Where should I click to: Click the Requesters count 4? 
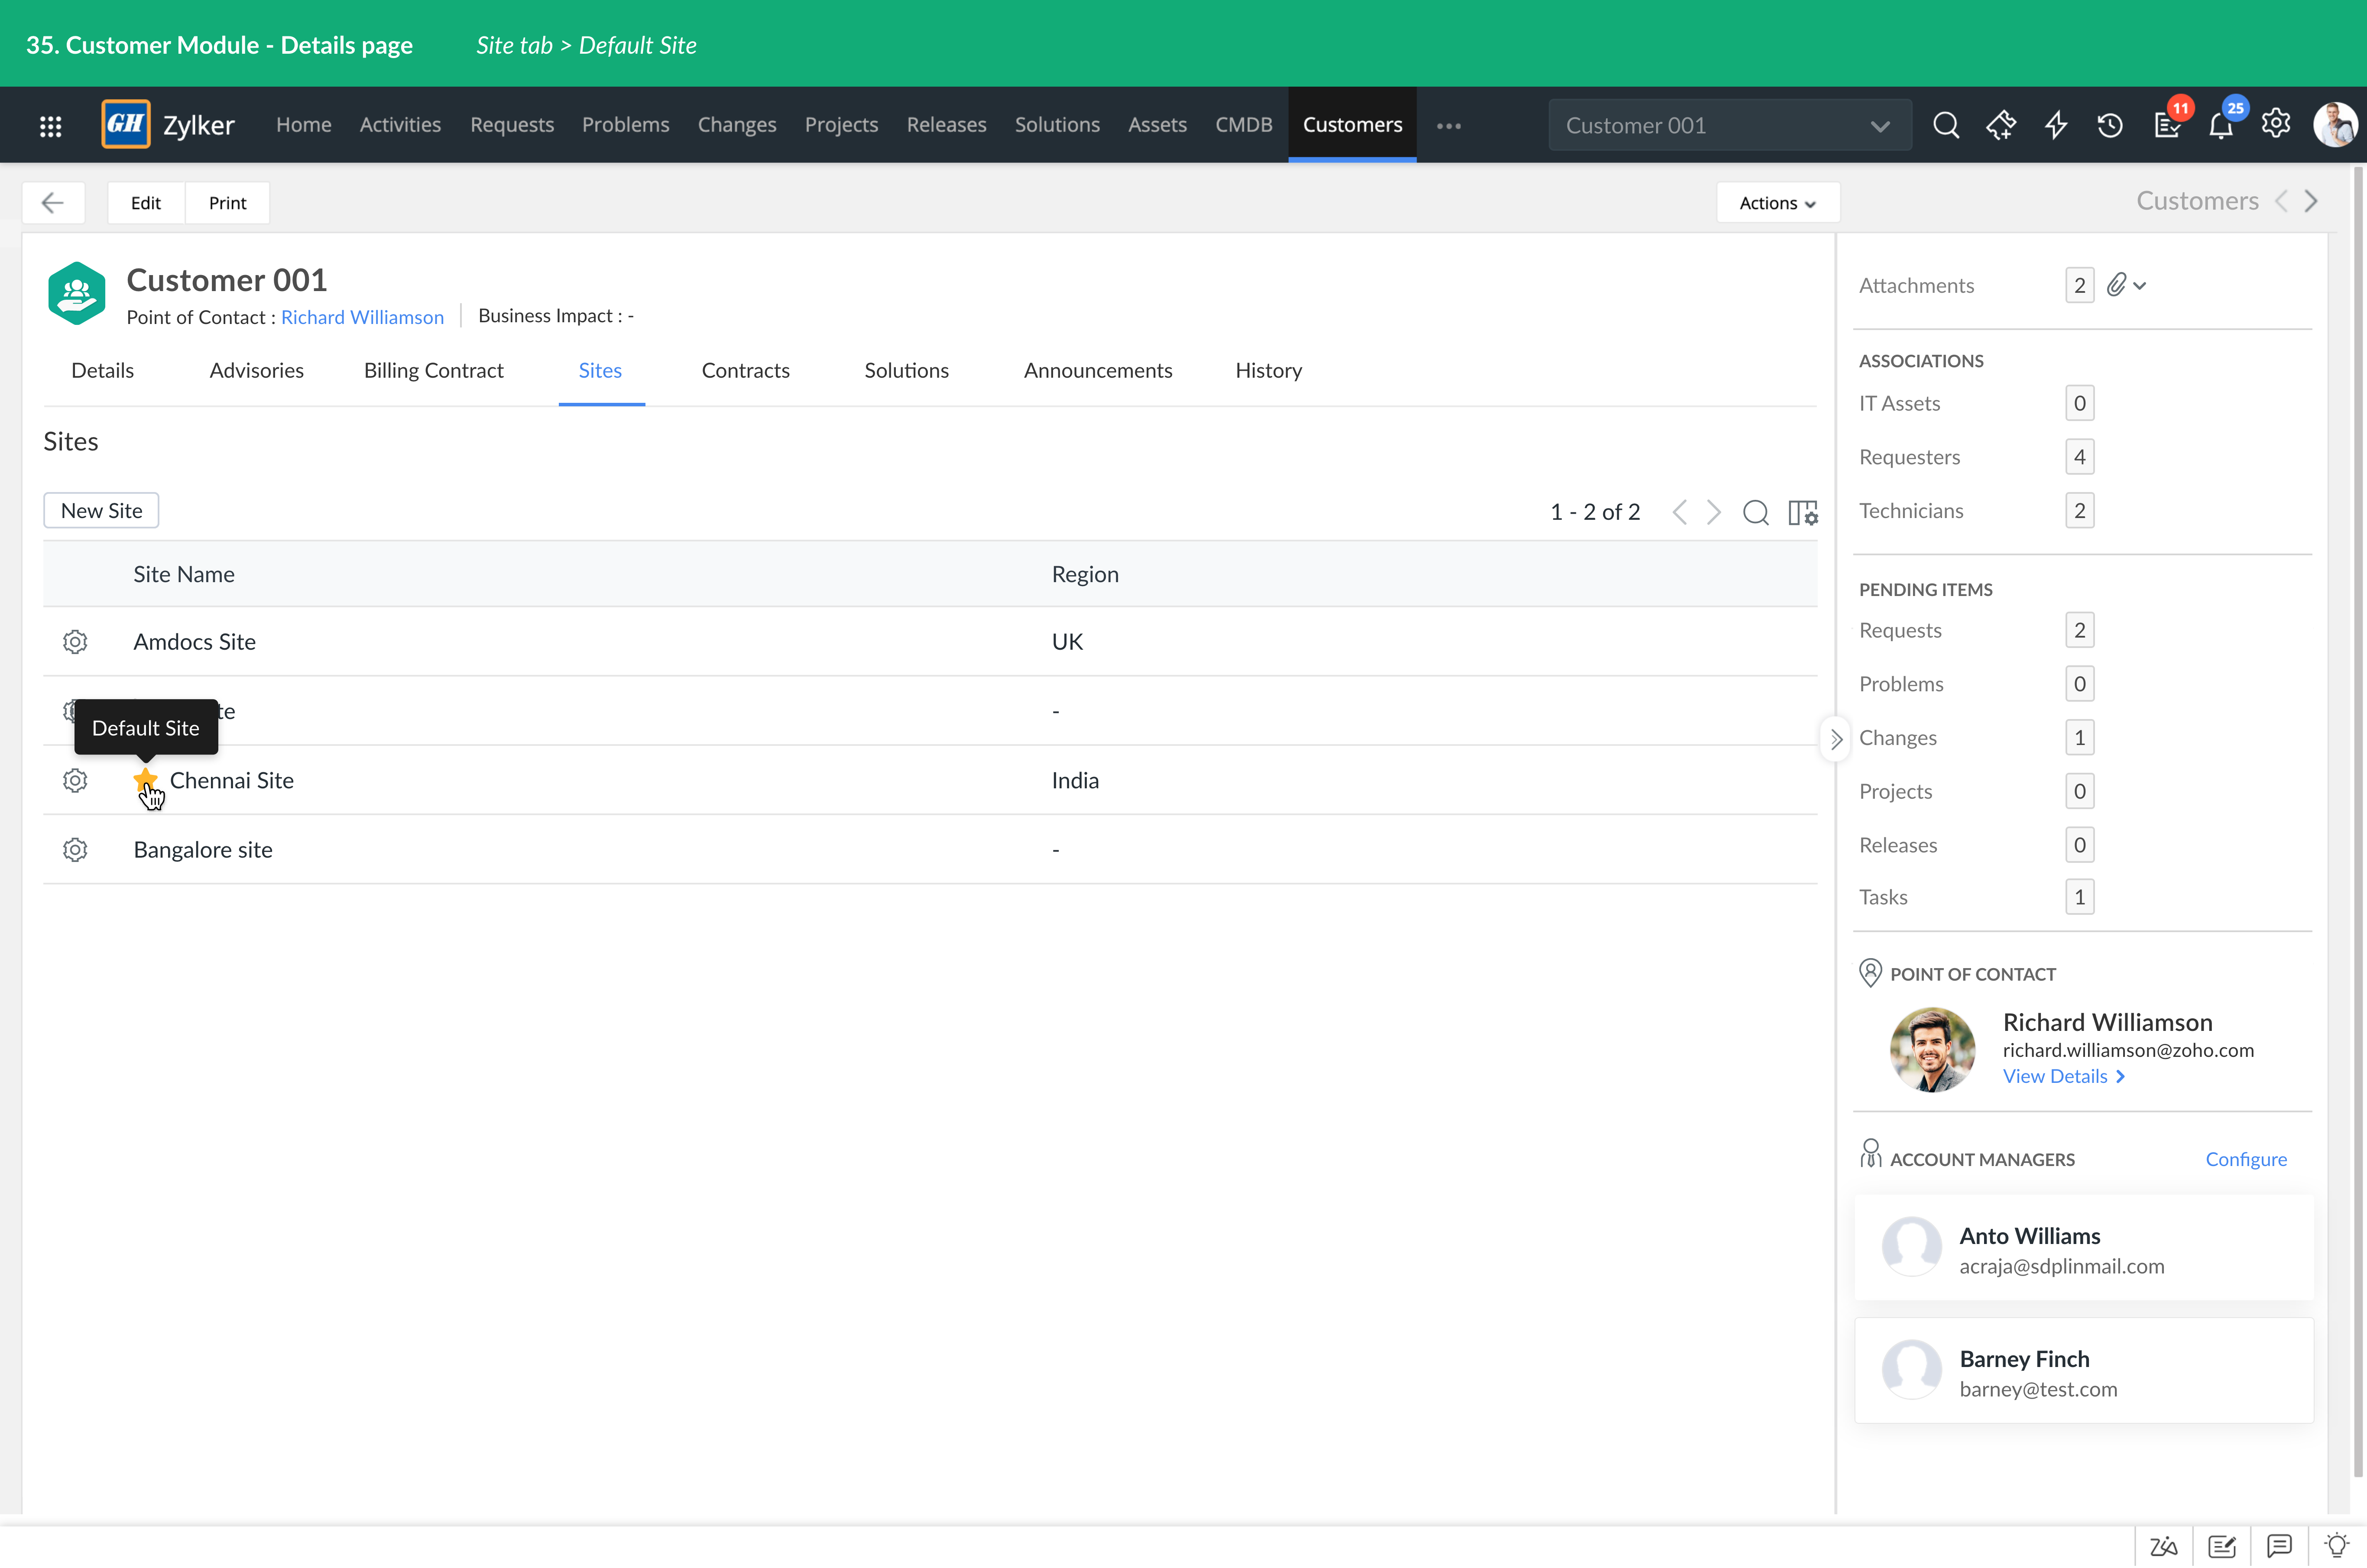pyautogui.click(x=2079, y=457)
